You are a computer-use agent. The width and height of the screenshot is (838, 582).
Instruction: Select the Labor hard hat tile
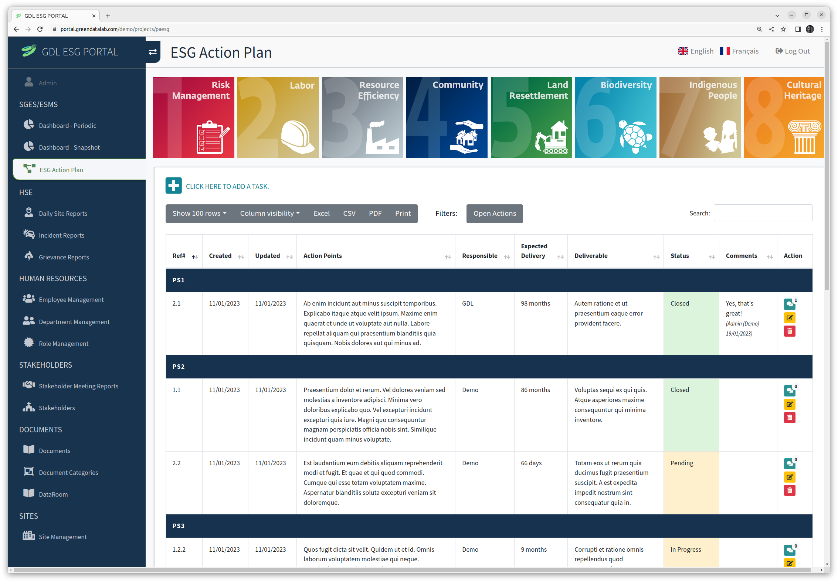point(278,118)
